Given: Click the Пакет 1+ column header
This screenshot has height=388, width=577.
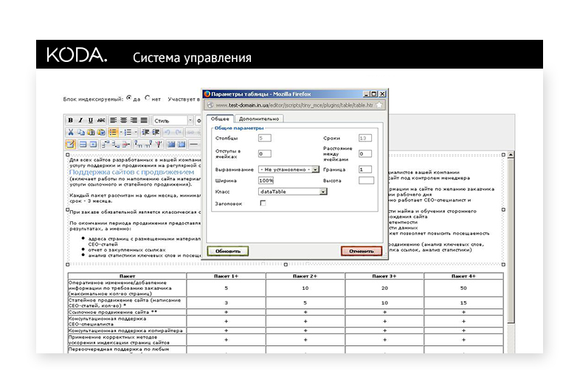Looking at the screenshot, I should (x=226, y=276).
